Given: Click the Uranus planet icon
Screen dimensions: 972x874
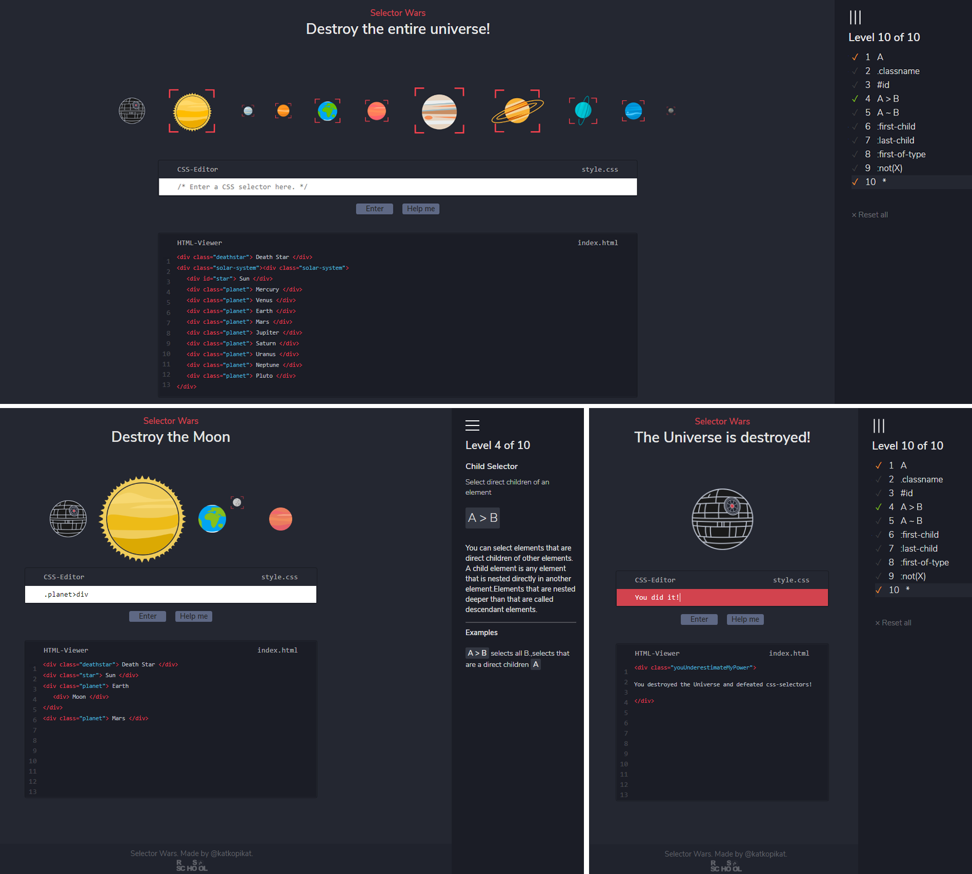Looking at the screenshot, I should coord(583,111).
